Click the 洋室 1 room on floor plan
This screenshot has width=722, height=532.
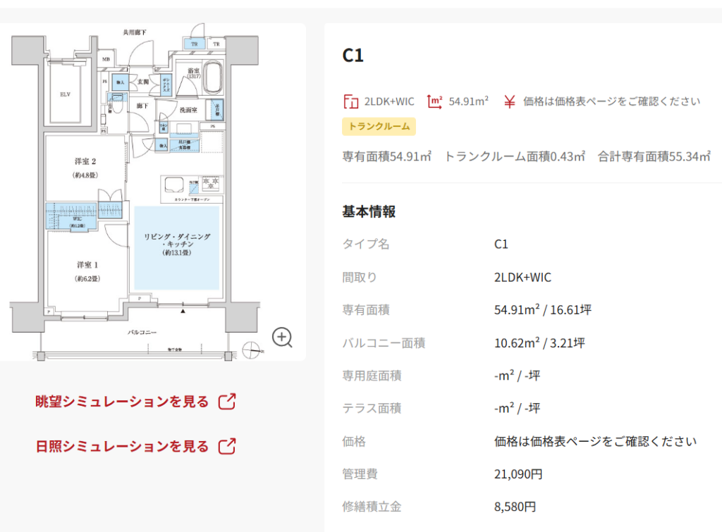[x=87, y=271]
